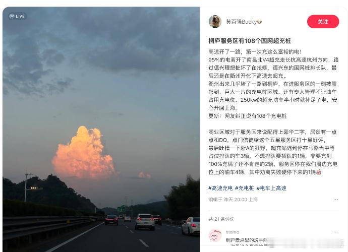Click momo's comment text about 桐庐
Image resolution: width=348 pixels, height=252 pixels.
click(247, 240)
